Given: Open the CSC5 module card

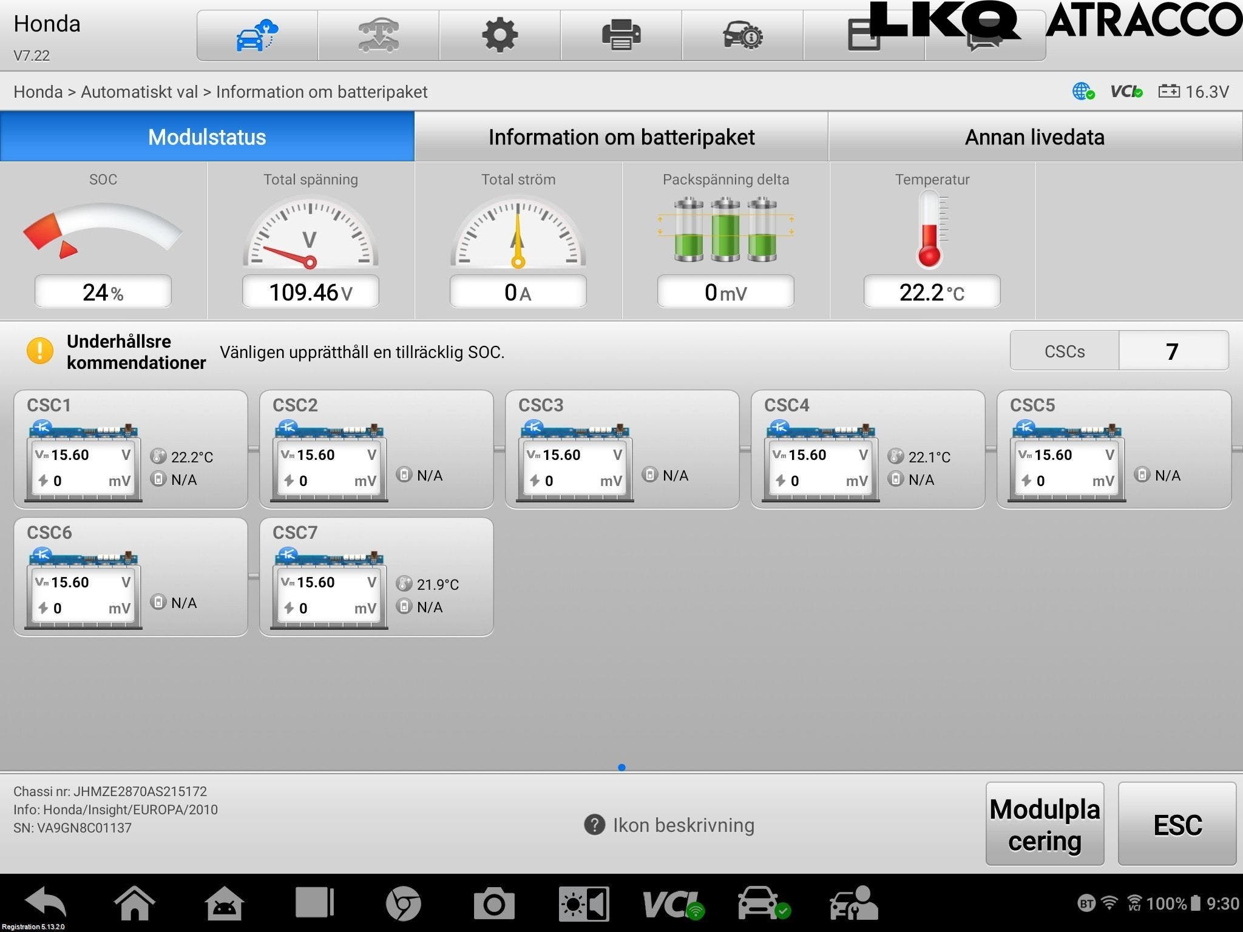Looking at the screenshot, I should (x=1114, y=449).
